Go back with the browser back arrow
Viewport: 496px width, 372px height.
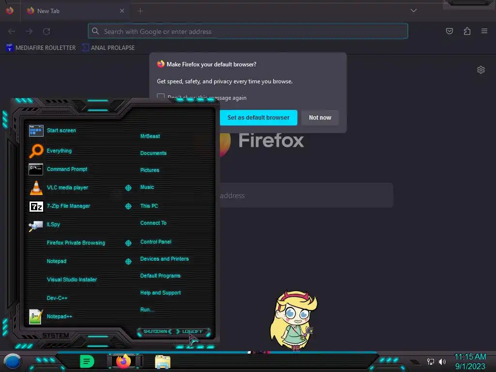pyautogui.click(x=12, y=31)
